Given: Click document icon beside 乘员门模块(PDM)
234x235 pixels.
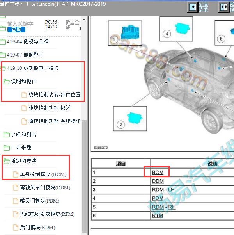Looking at the screenshot, I should [x=16, y=201].
